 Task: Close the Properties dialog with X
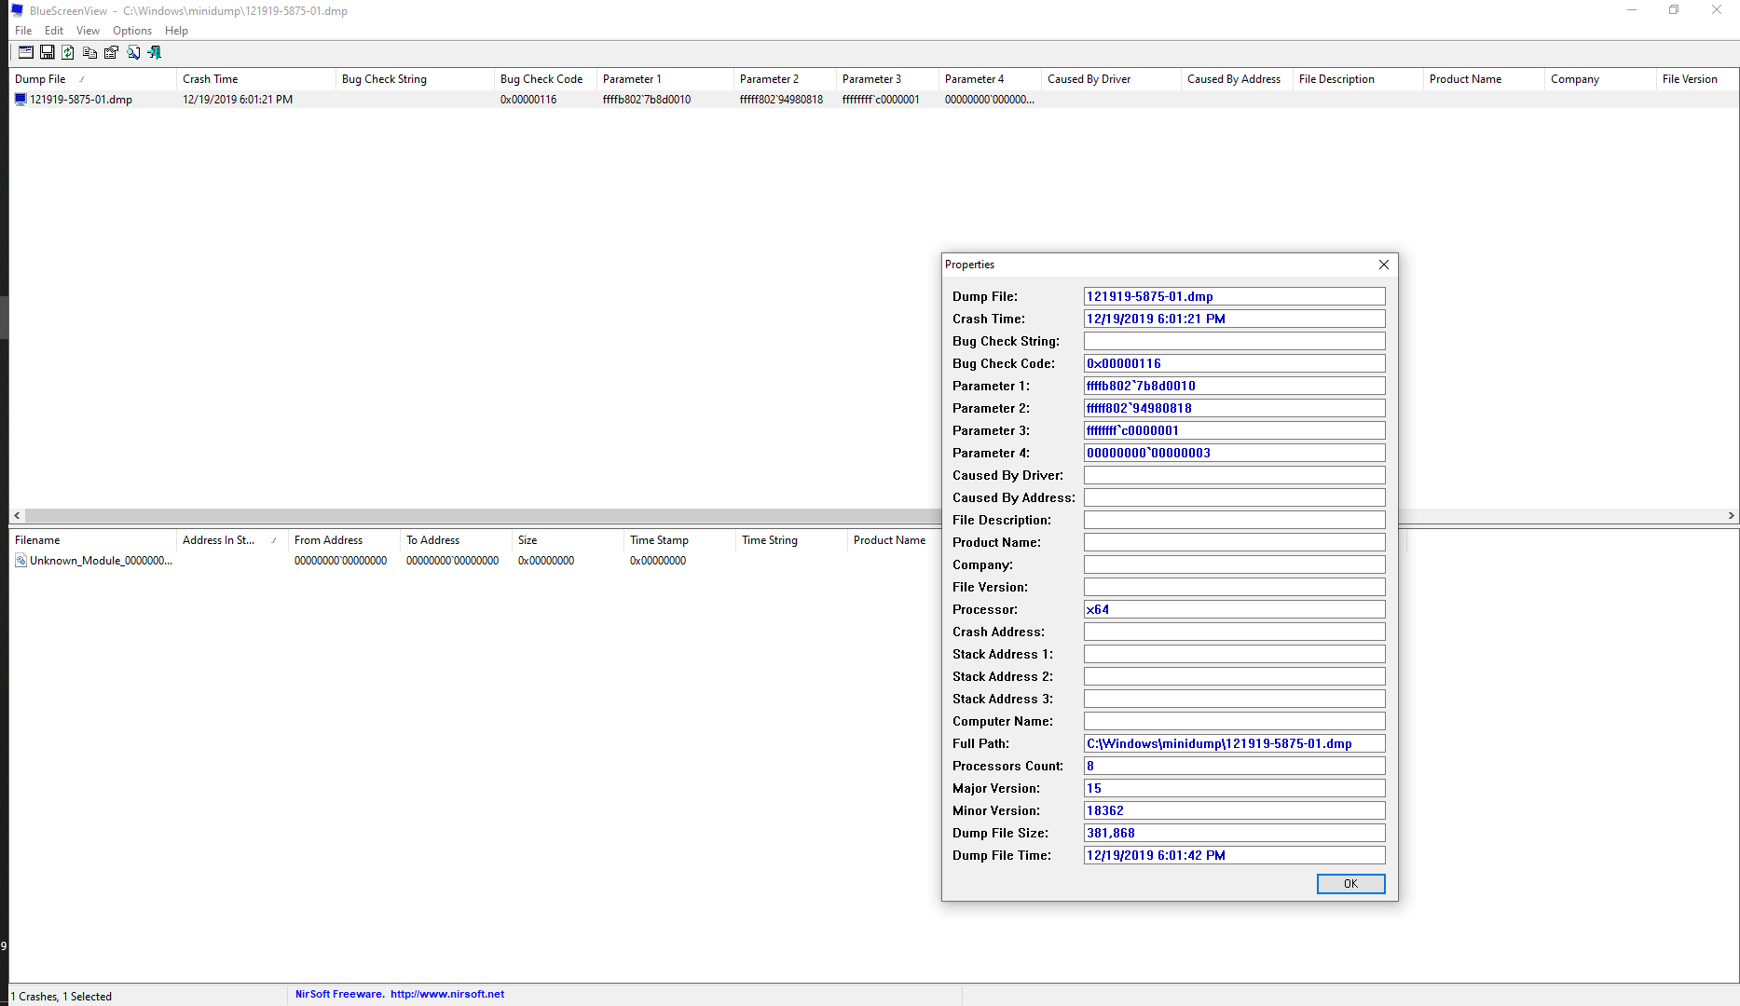coord(1384,265)
